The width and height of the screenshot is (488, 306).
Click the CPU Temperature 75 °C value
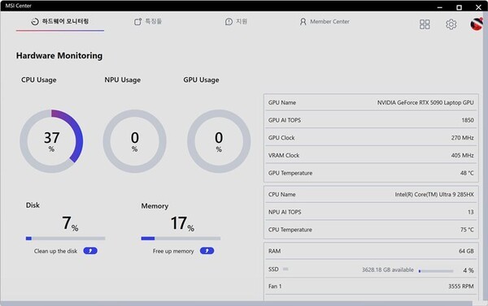(467, 230)
